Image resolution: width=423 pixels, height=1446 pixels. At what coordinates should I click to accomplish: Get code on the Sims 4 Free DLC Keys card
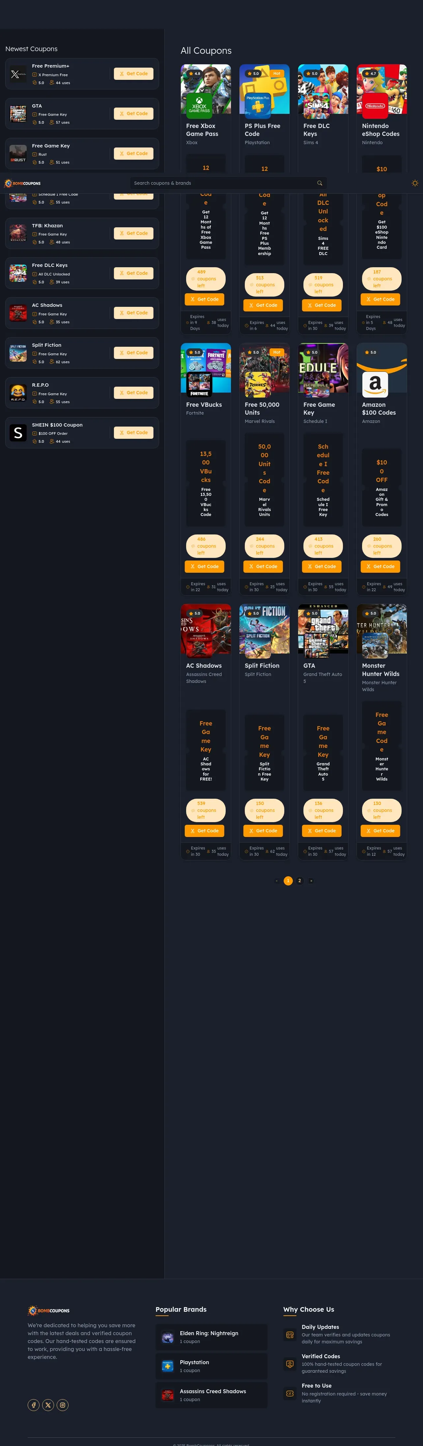coord(322,305)
